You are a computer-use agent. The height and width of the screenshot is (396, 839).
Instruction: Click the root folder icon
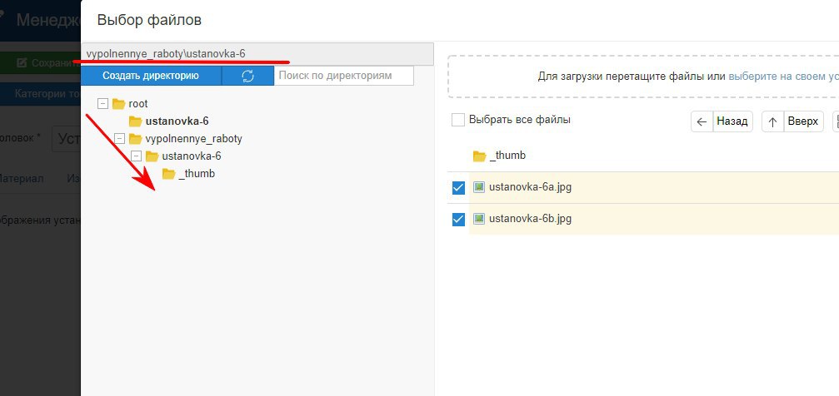[x=118, y=104]
